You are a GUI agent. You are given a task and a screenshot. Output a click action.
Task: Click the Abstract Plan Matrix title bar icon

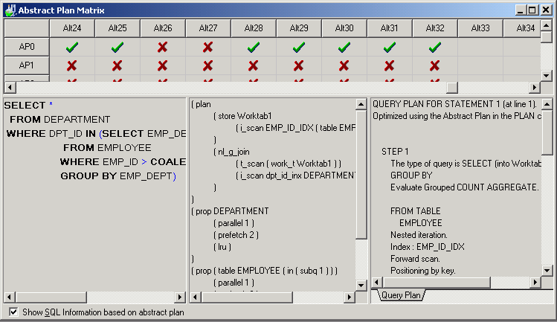10,10
